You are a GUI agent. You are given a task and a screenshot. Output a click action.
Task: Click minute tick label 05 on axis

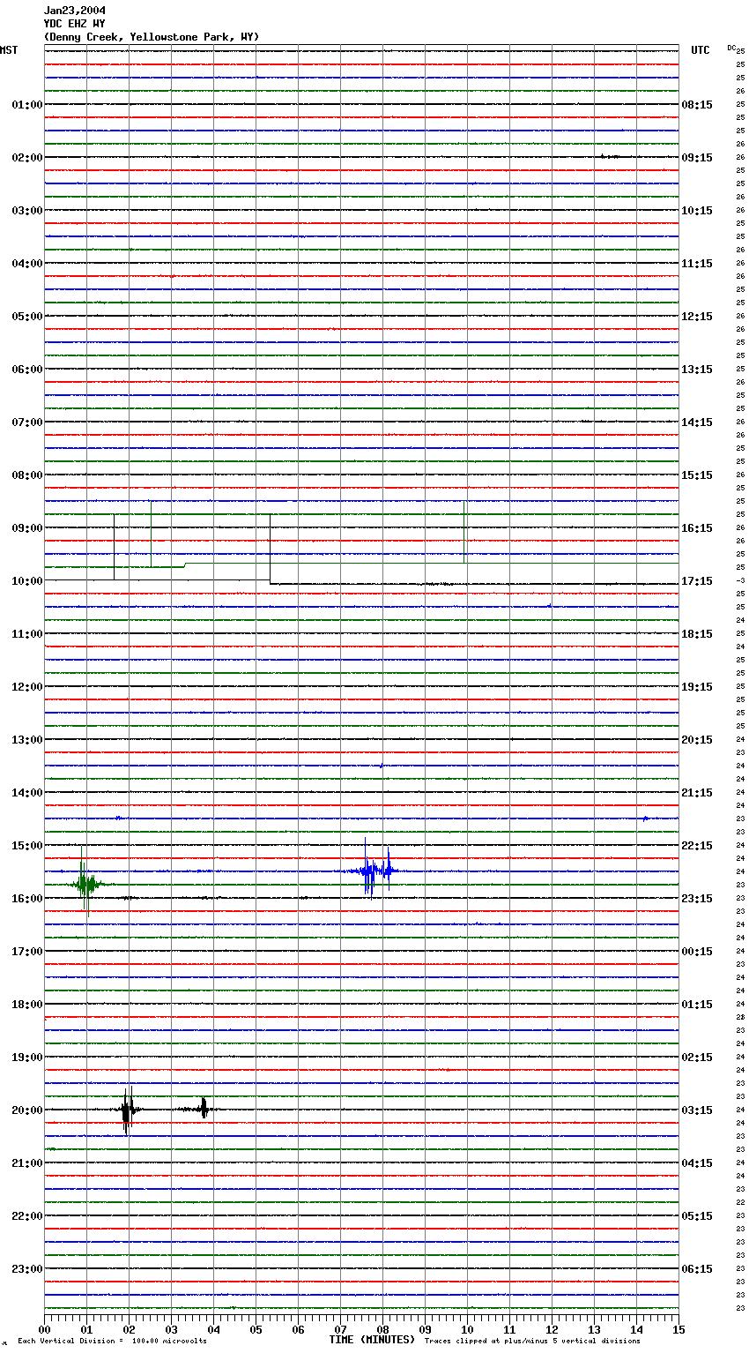[256, 1329]
